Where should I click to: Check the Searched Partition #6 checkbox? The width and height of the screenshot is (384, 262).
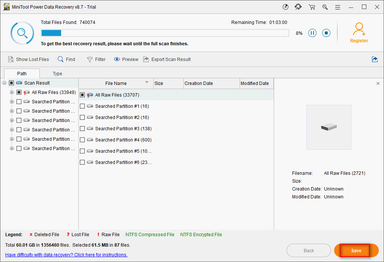coord(82,162)
